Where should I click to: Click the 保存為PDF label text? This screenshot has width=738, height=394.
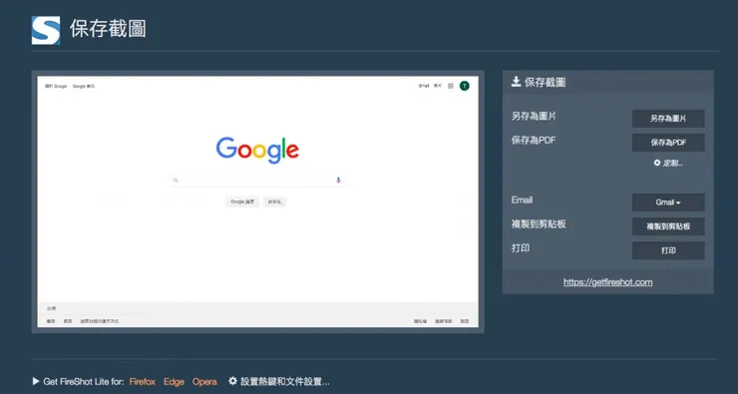pyautogui.click(x=534, y=140)
